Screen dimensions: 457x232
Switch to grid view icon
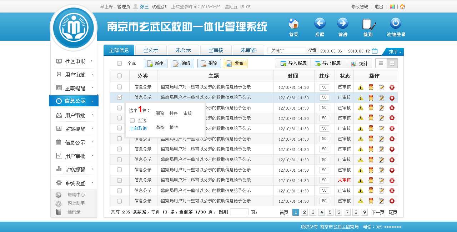click(x=392, y=63)
